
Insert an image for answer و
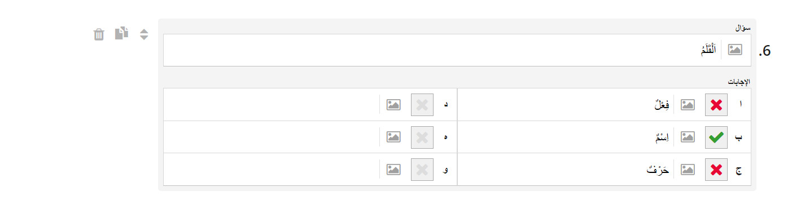tap(393, 169)
